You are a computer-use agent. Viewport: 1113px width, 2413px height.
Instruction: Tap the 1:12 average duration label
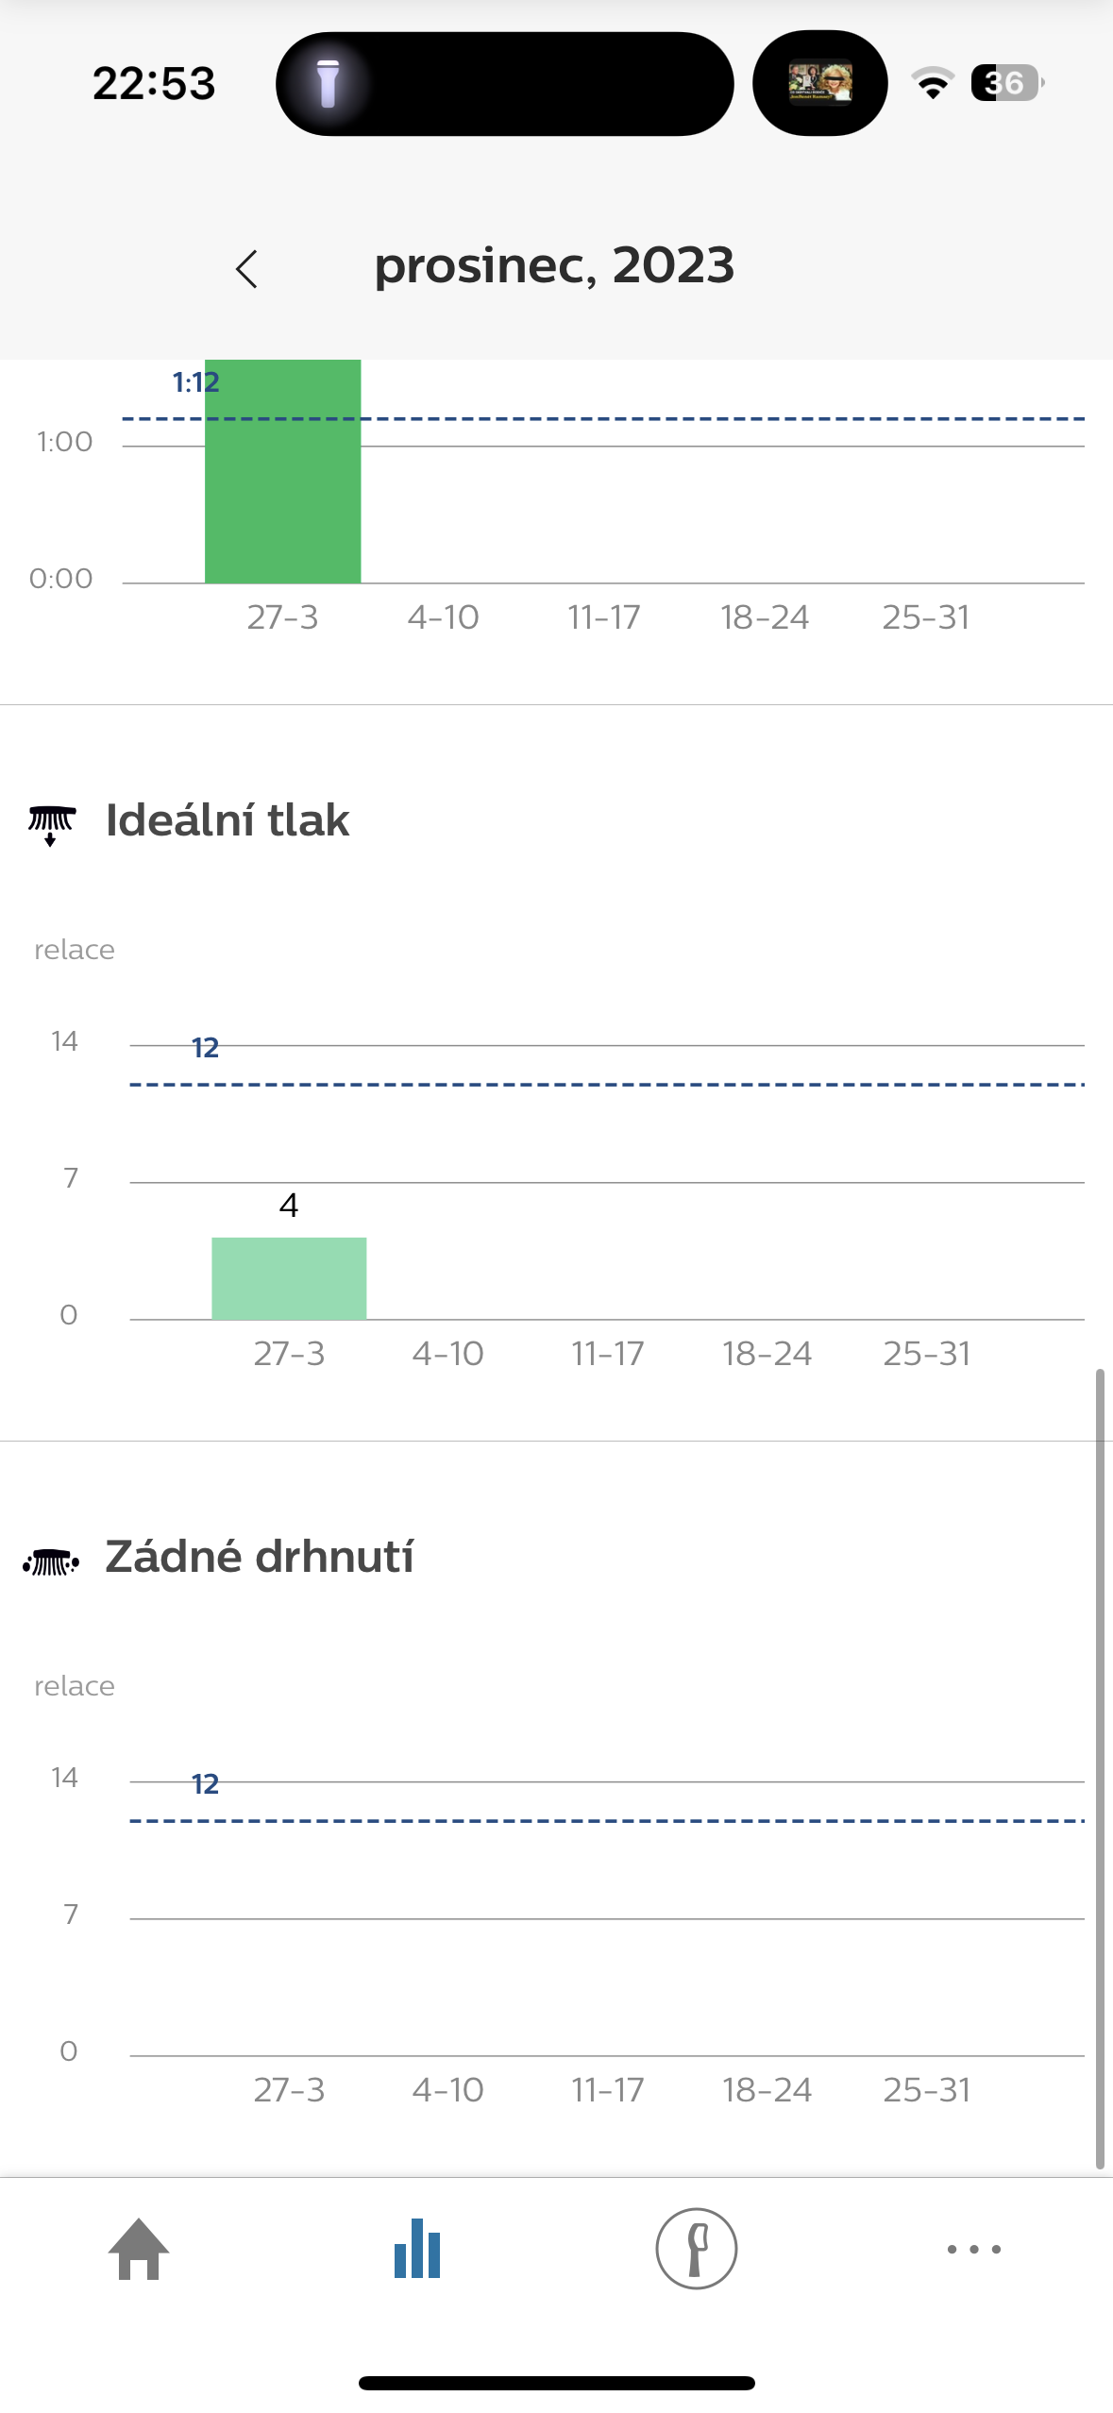[195, 382]
